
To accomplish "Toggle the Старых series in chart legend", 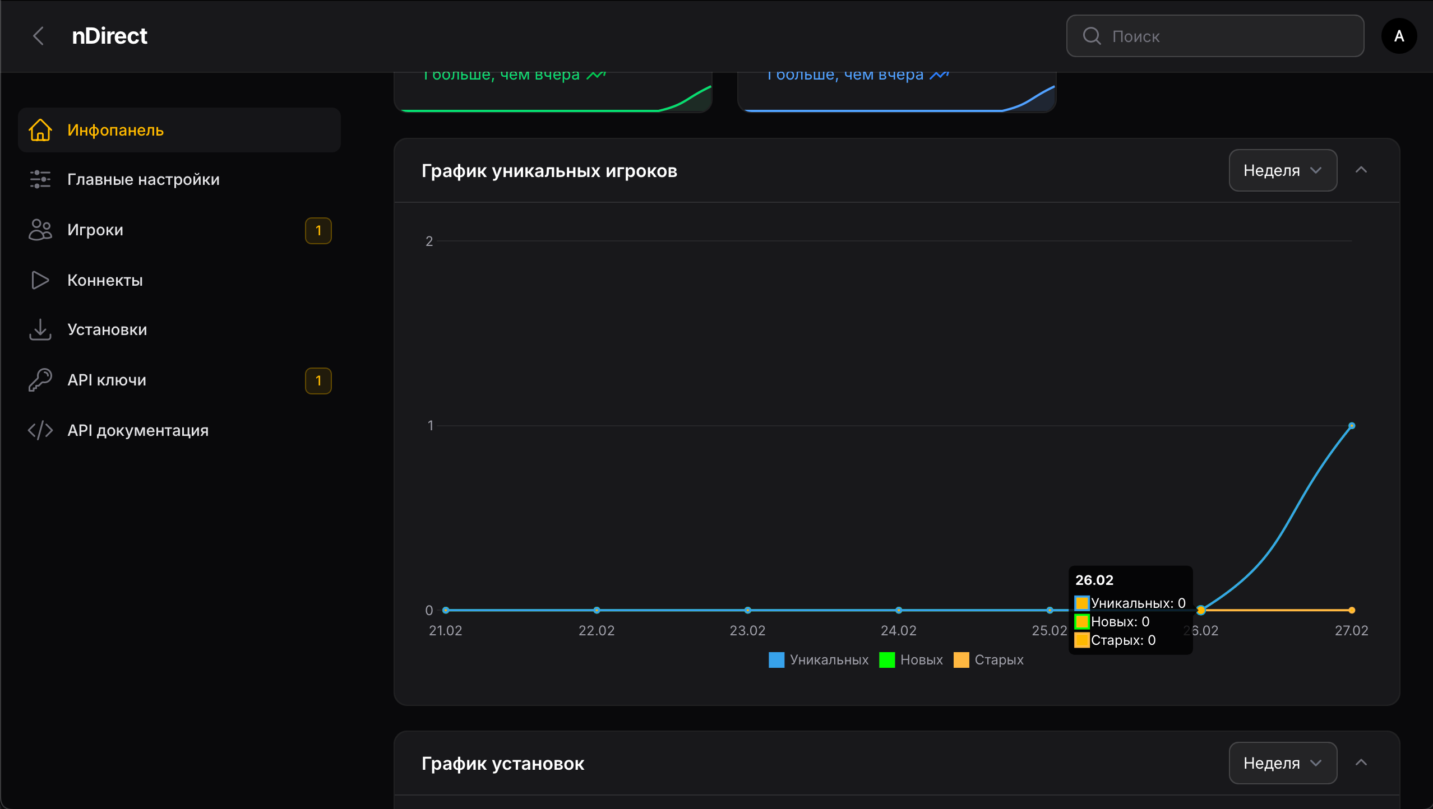I will [x=988, y=660].
